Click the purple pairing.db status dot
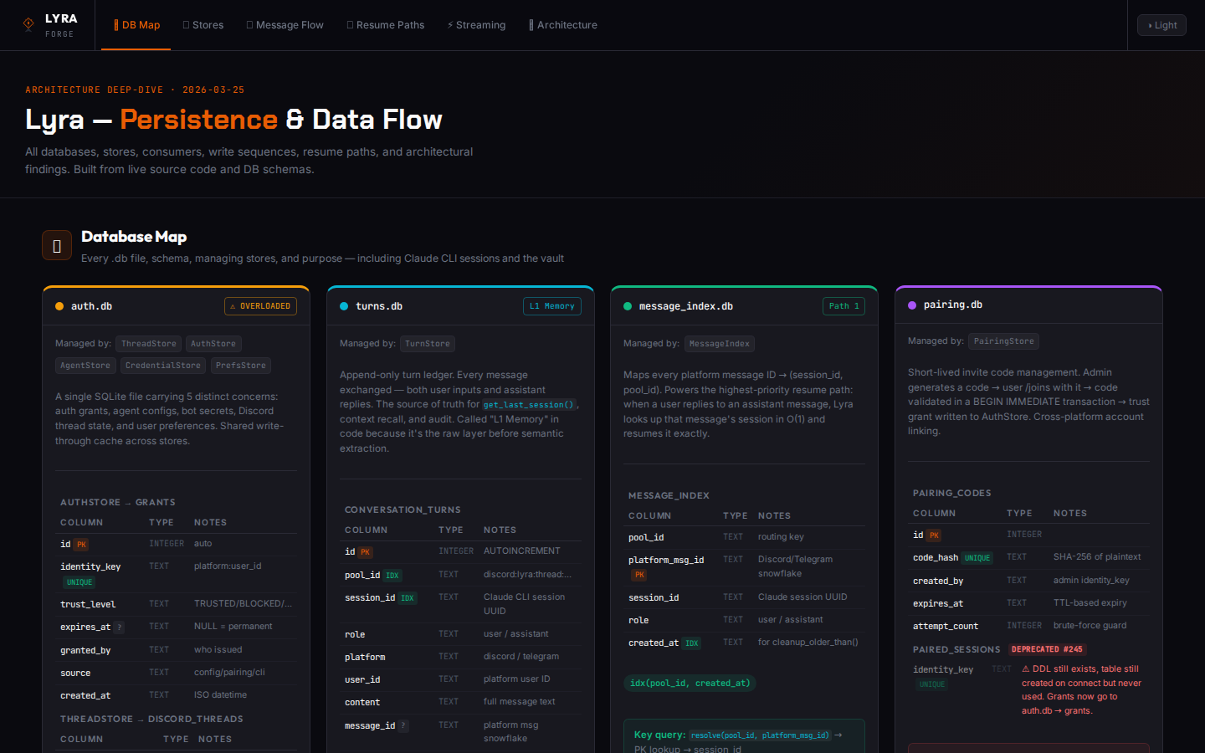Image resolution: width=1205 pixels, height=753 pixels. tap(912, 305)
